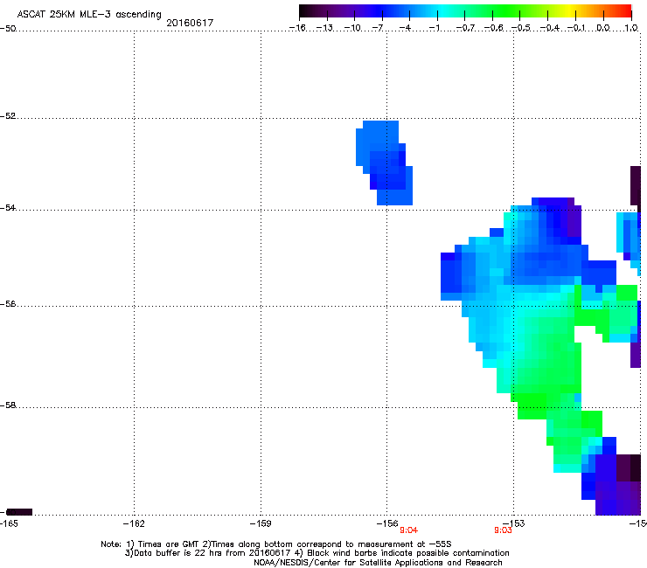Click the "-162" longitude axis label
647x568 pixels.
pyautogui.click(x=134, y=523)
